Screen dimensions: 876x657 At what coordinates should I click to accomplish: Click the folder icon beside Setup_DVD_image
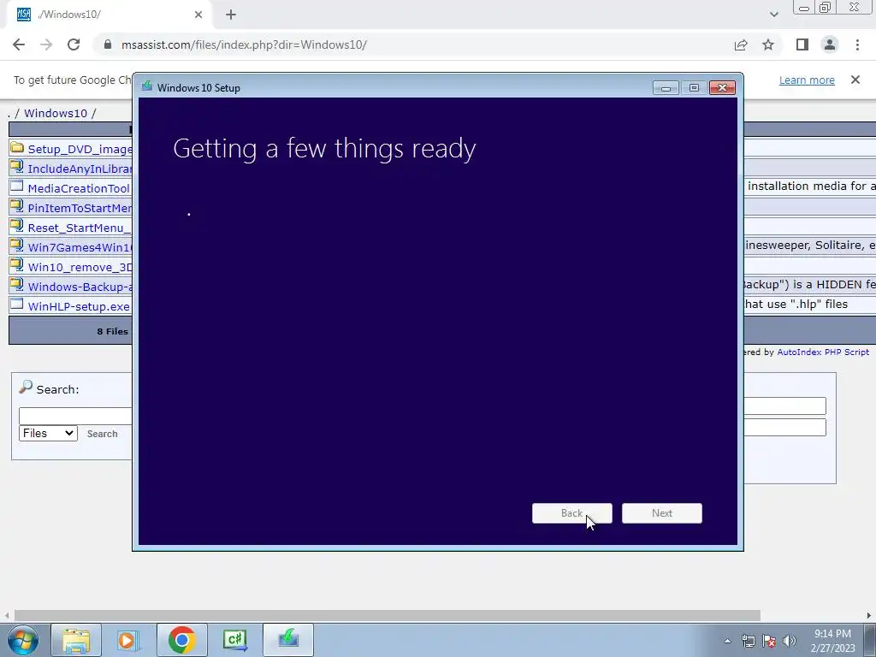(x=17, y=147)
